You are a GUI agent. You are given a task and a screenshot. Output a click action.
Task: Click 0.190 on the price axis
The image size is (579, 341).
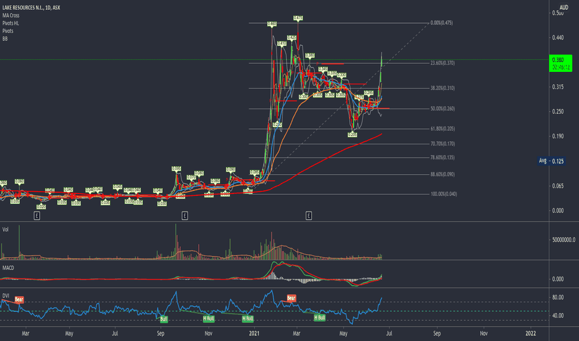click(x=558, y=136)
